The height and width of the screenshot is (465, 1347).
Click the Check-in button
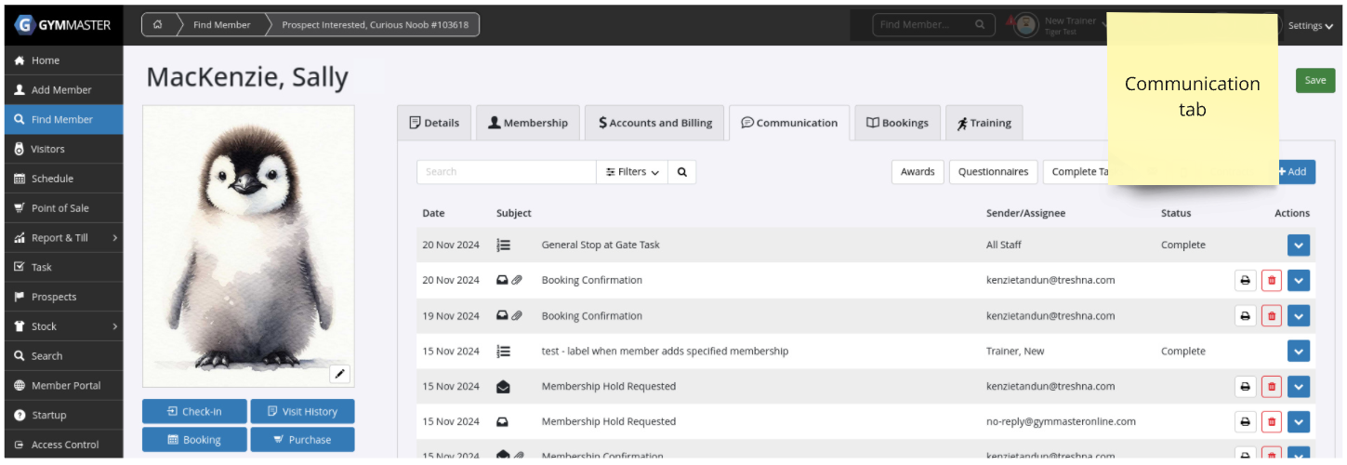click(194, 411)
